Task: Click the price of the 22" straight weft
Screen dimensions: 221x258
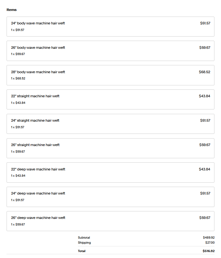Action: coord(204,96)
